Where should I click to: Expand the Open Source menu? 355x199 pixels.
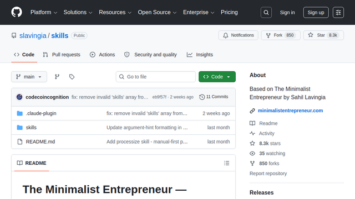pos(157,12)
